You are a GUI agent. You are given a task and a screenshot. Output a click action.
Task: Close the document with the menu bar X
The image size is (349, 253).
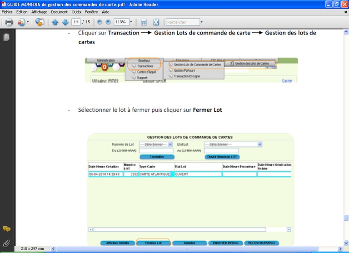346,12
